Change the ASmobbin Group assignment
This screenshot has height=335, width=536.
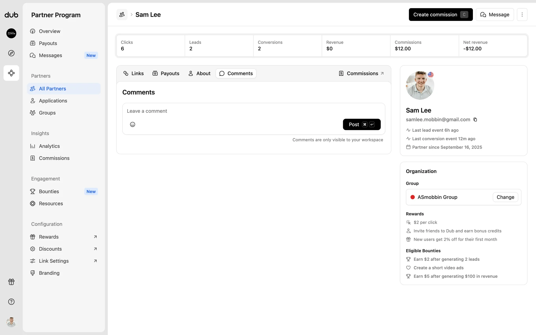(x=505, y=197)
